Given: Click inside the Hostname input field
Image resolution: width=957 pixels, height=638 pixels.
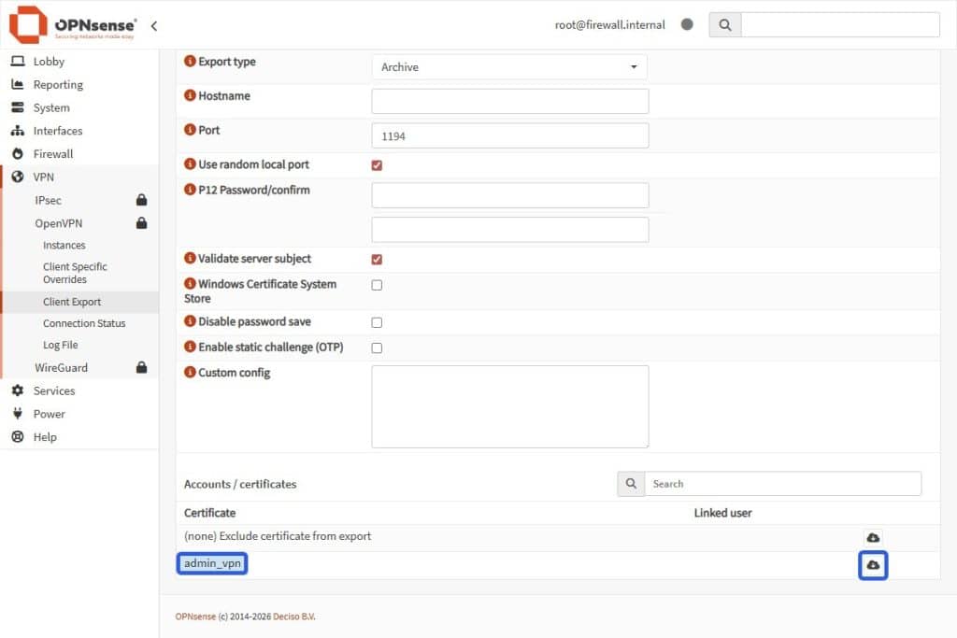Looking at the screenshot, I should point(509,100).
